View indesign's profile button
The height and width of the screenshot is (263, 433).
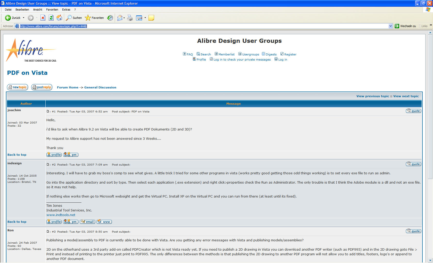pos(54,222)
